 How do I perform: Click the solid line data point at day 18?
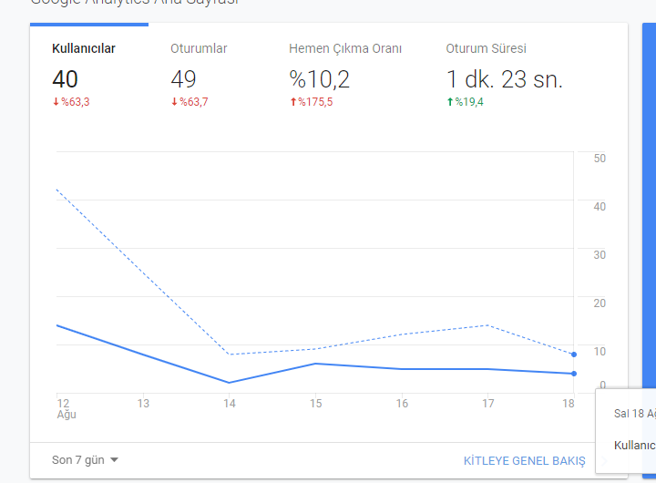[574, 374]
